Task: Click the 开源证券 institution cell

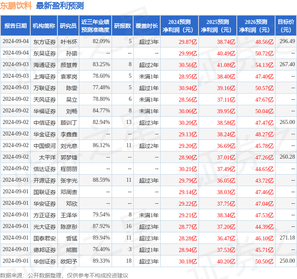Action: [45, 181]
